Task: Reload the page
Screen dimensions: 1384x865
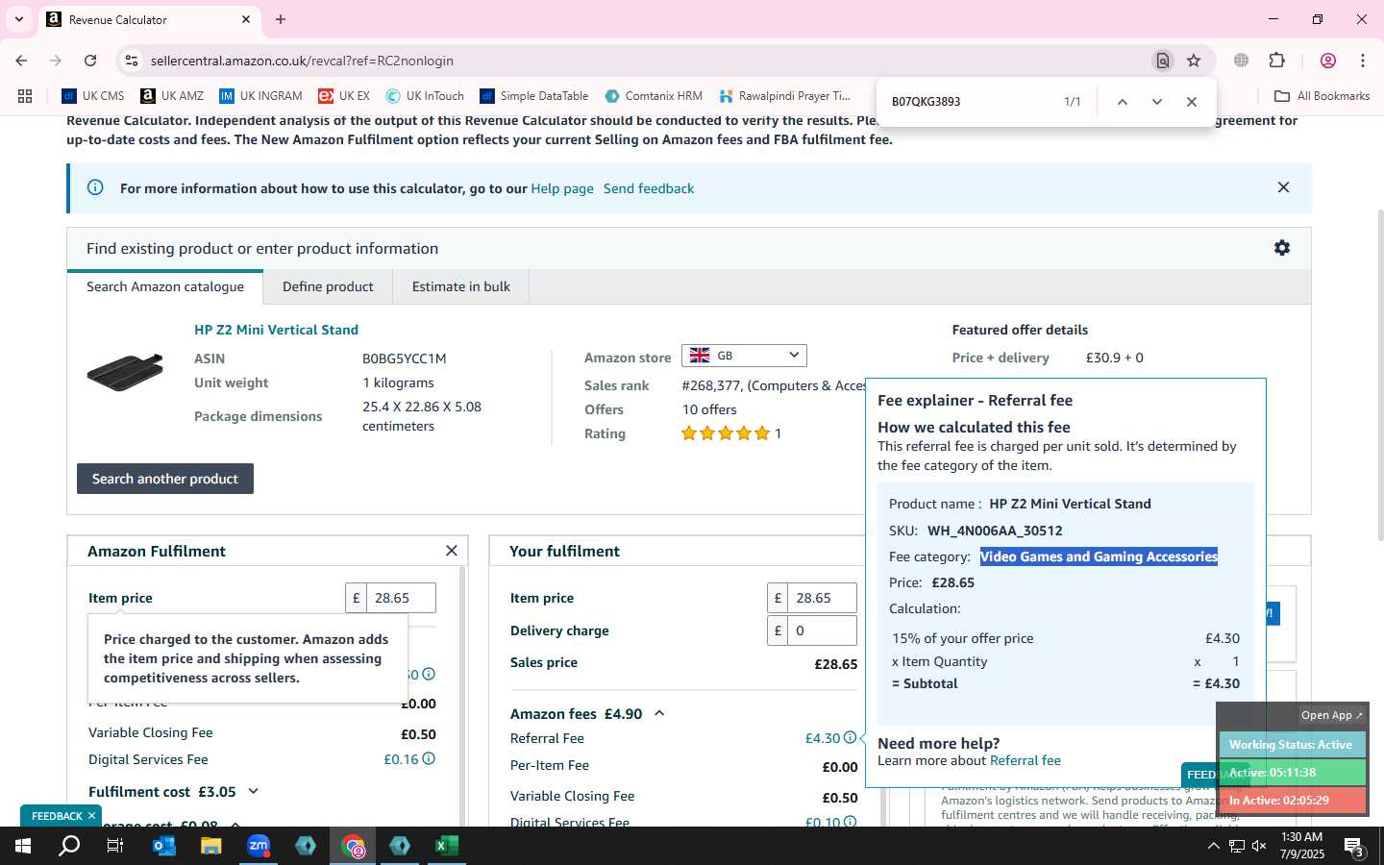Action: (x=90, y=61)
